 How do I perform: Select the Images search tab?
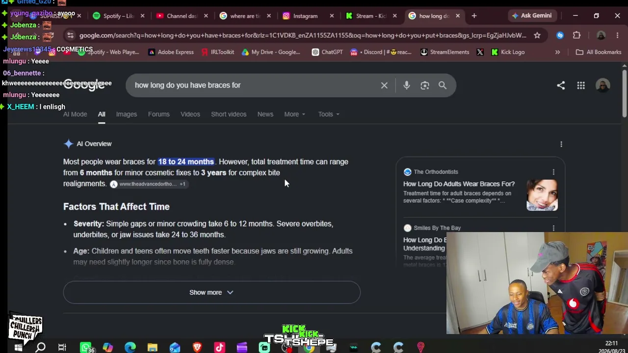tap(127, 114)
